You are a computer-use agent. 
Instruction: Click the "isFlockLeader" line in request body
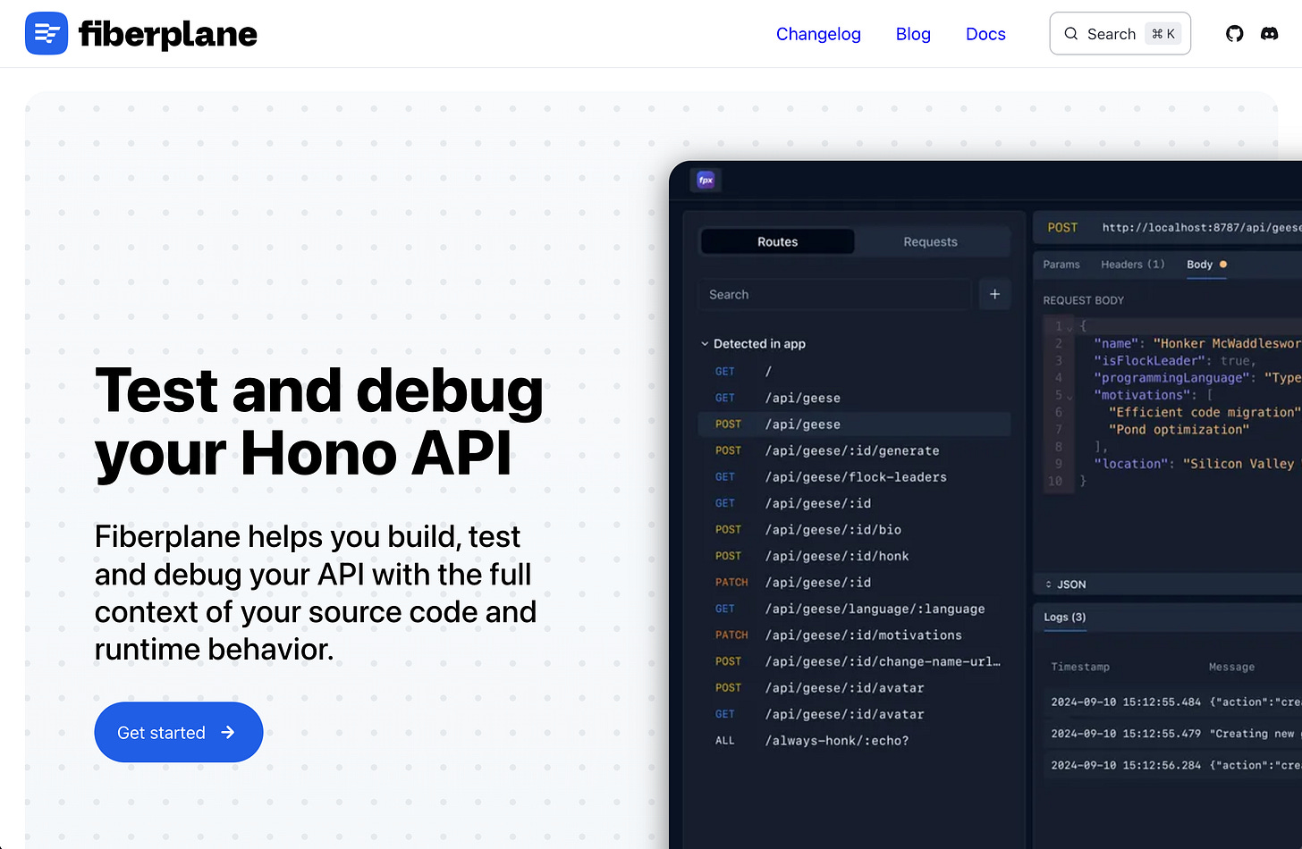[x=1175, y=361]
